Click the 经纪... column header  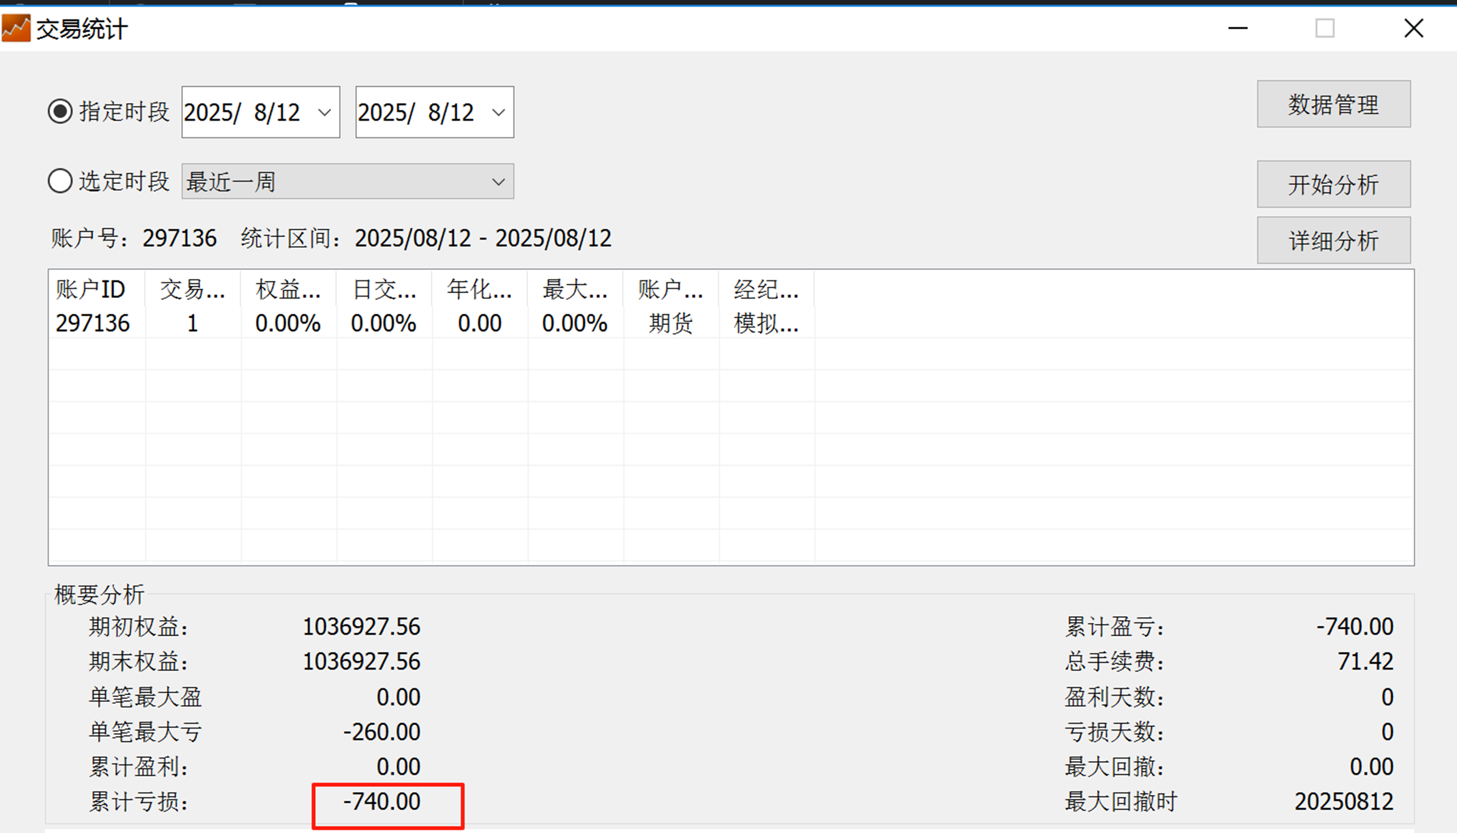(x=766, y=289)
